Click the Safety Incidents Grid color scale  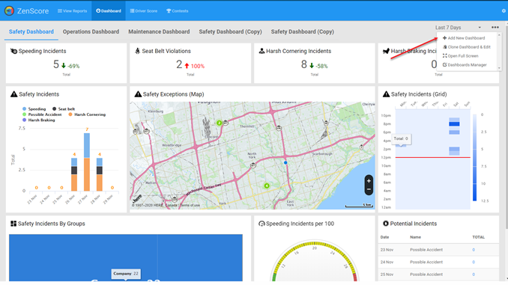pos(474,158)
